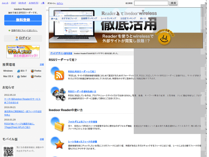Click the Mac OS X label
The height and width of the screenshot is (157, 209).
pyautogui.click(x=8, y=76)
